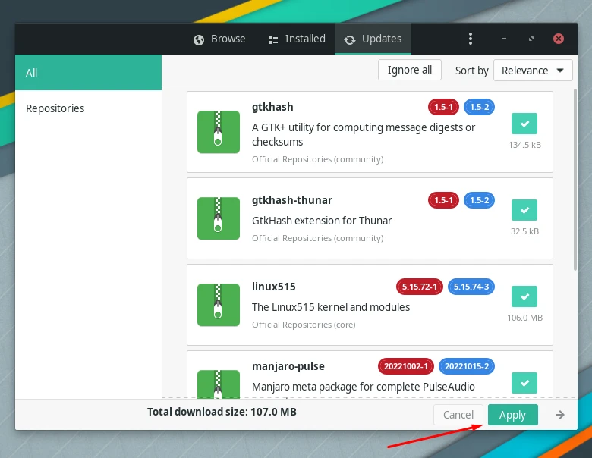The height and width of the screenshot is (458, 592).
Task: Click the manjaro-pulse package name
Action: tap(288, 366)
